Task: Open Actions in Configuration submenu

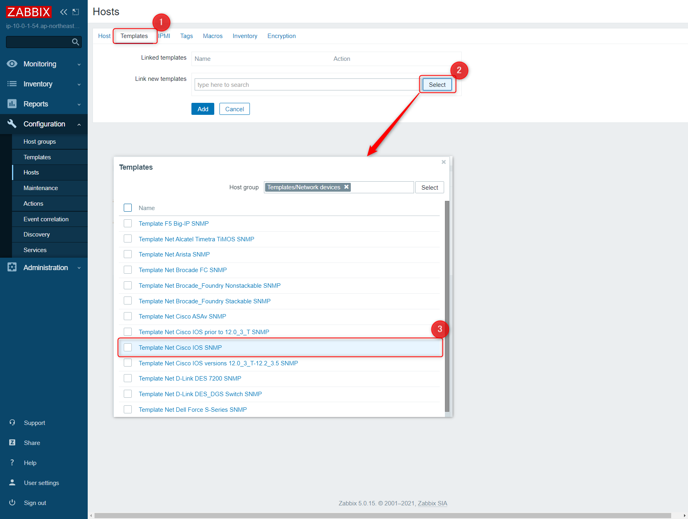Action: (x=50, y=204)
